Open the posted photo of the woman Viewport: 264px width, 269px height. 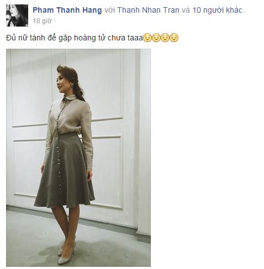point(78,158)
